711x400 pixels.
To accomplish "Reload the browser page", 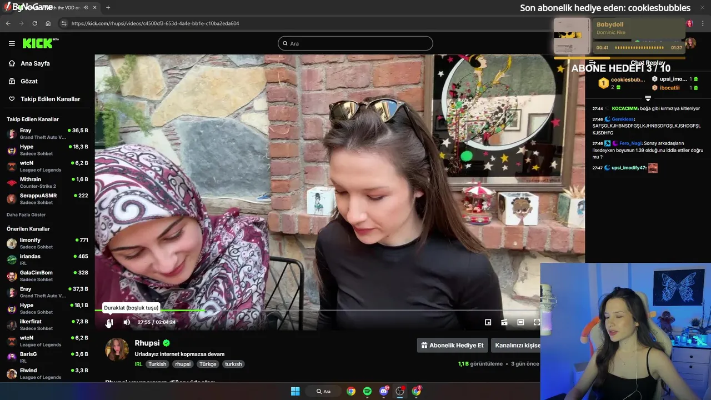I will (34, 23).
